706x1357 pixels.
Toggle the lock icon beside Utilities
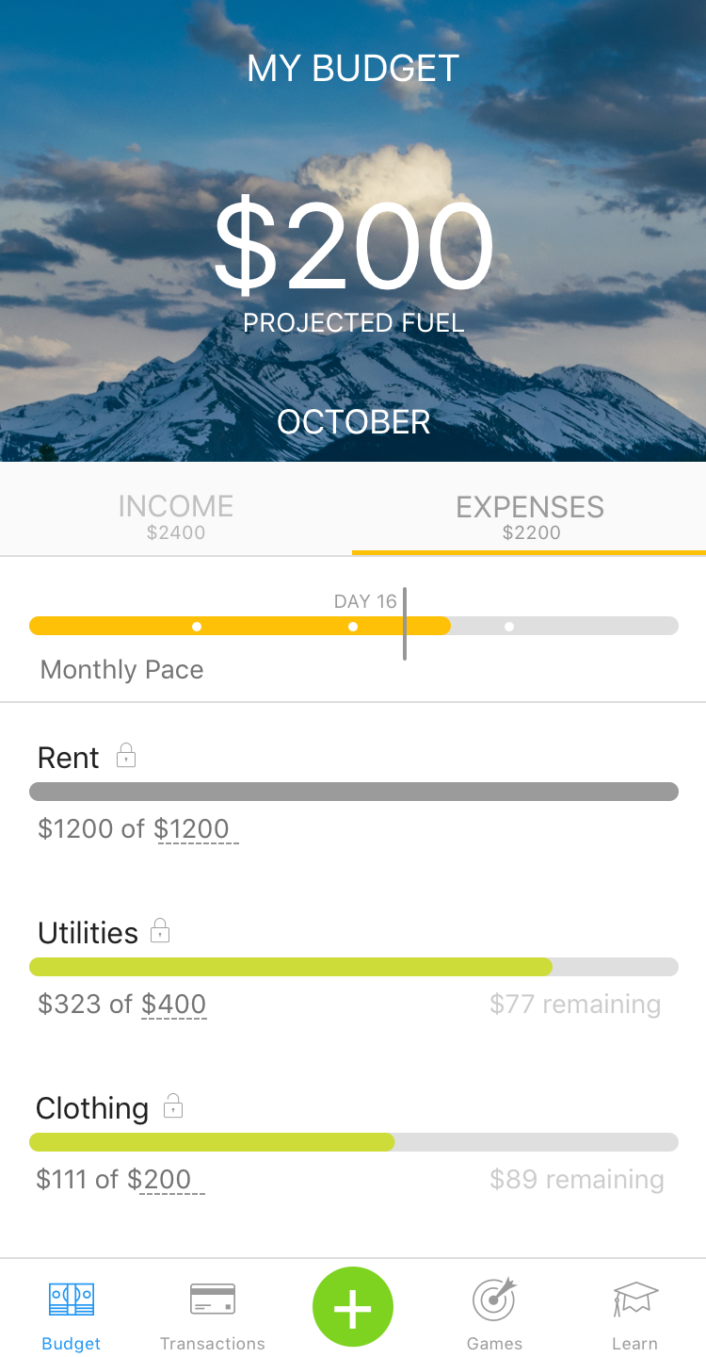161,931
